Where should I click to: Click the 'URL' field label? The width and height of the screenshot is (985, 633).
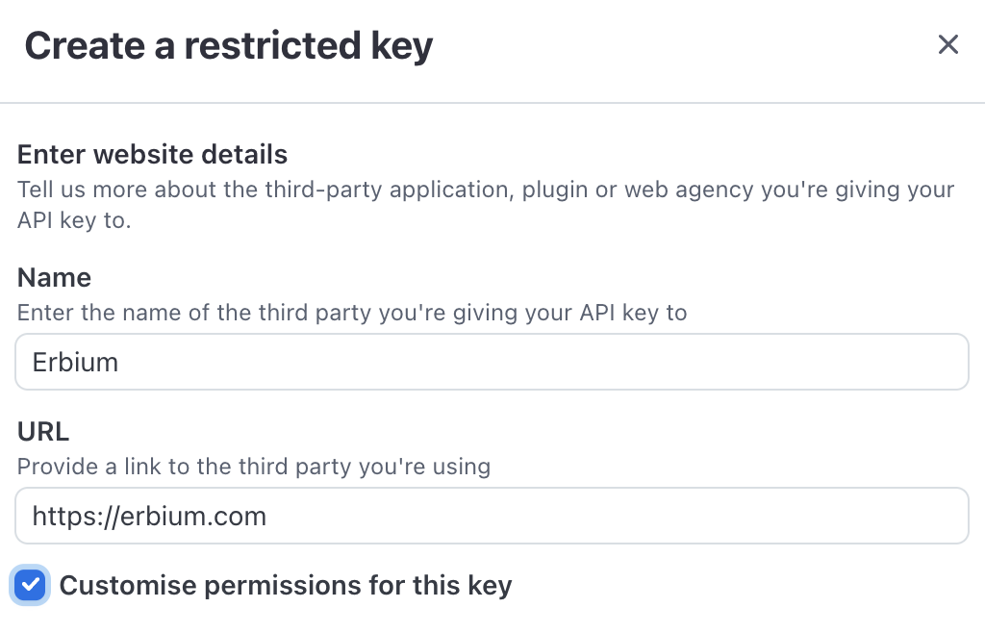tap(43, 432)
